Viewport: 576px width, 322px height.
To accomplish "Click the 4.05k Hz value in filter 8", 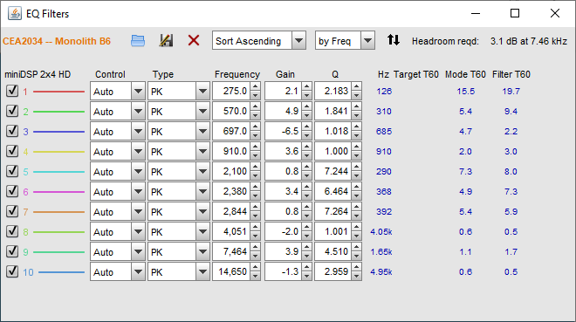I will click(381, 231).
